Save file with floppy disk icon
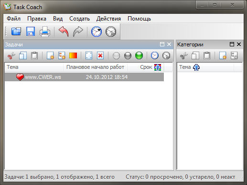 [x=31, y=31]
